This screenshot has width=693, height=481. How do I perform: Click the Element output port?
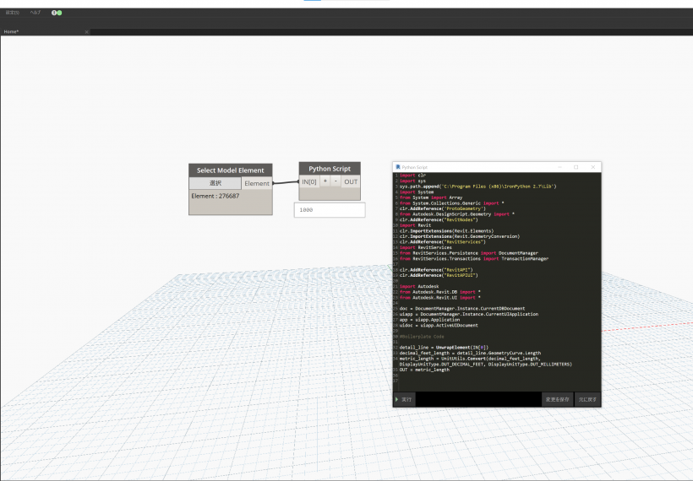[x=257, y=183]
